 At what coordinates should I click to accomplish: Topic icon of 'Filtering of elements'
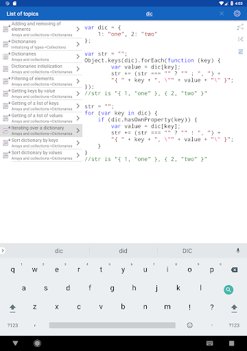point(5,82)
